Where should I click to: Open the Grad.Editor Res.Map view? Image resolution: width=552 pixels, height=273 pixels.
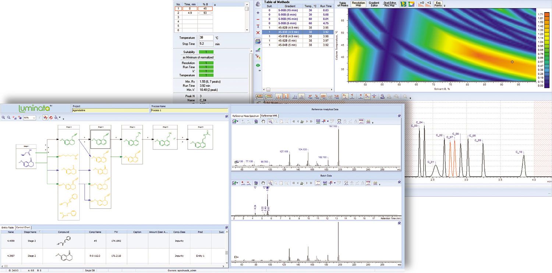click(x=389, y=4)
